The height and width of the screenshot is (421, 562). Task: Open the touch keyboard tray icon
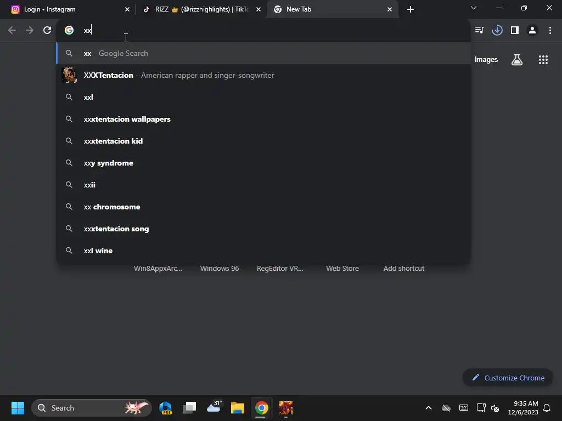tap(463, 408)
